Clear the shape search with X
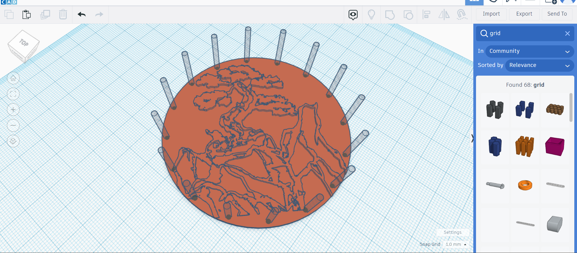This screenshot has width=577, height=253. [567, 33]
